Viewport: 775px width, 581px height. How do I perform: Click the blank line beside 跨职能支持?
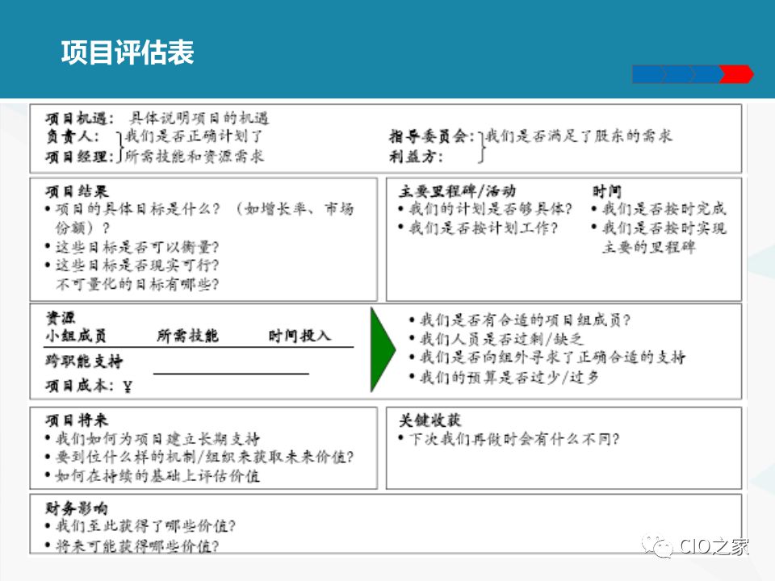click(x=231, y=374)
